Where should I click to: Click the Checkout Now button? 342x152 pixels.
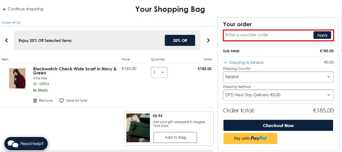pos(278,125)
